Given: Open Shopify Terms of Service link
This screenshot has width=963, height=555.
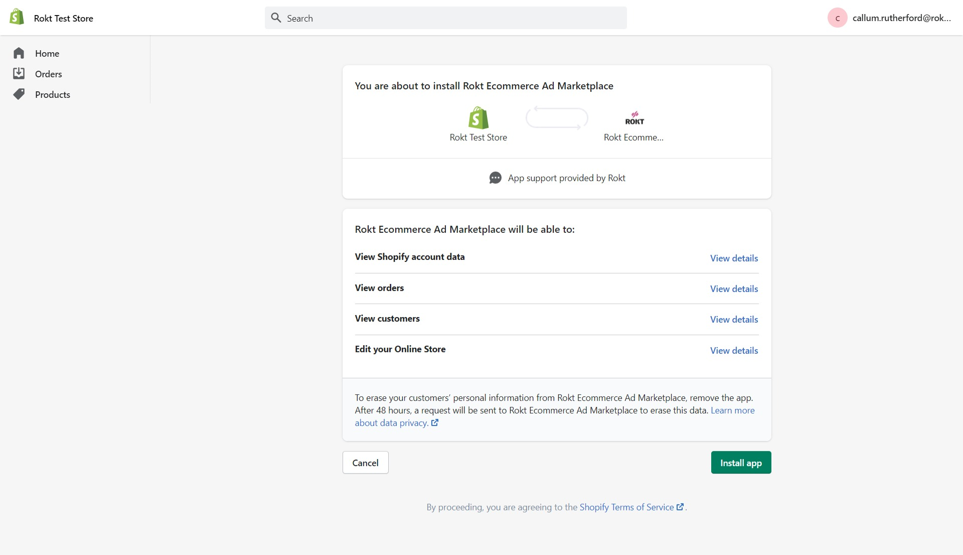Looking at the screenshot, I should pyautogui.click(x=626, y=507).
